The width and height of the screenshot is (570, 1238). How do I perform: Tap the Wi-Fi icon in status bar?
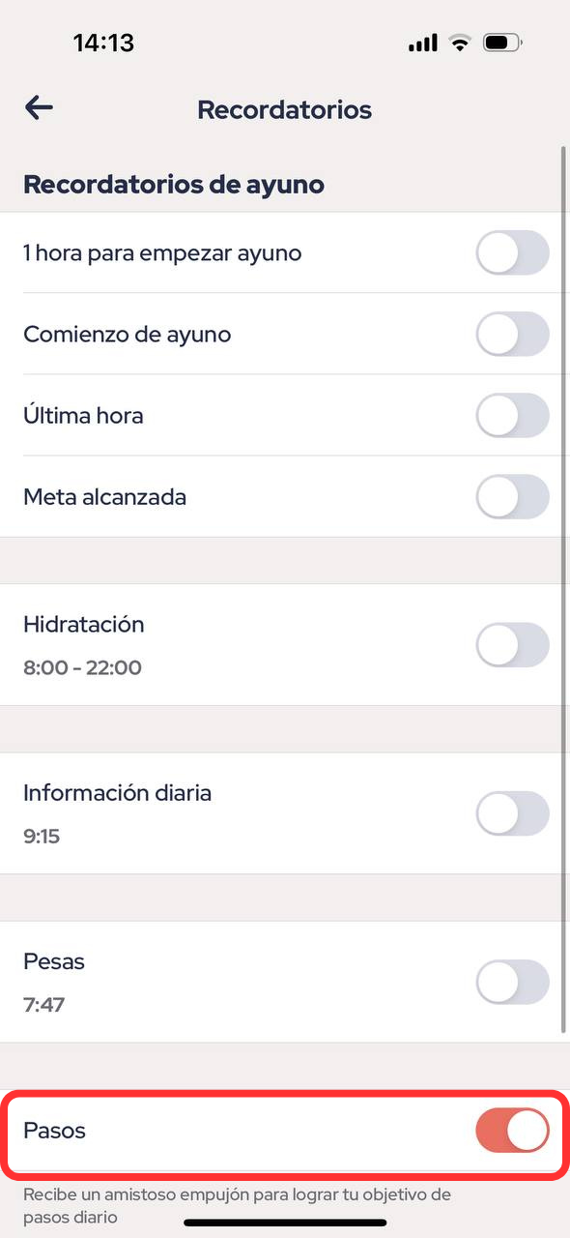tap(459, 43)
